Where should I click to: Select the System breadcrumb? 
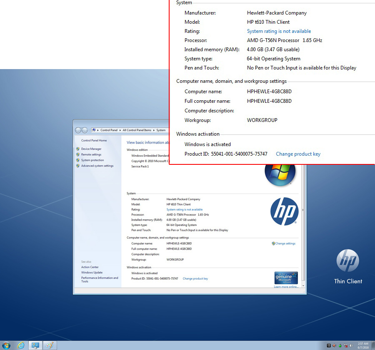click(x=161, y=130)
